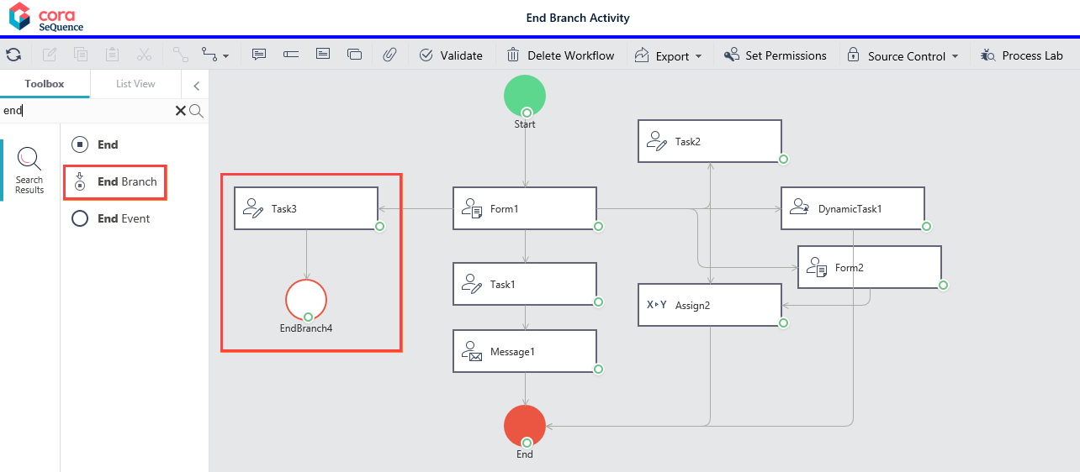Clear the toolbox search text
1080x472 pixels.
[x=180, y=111]
